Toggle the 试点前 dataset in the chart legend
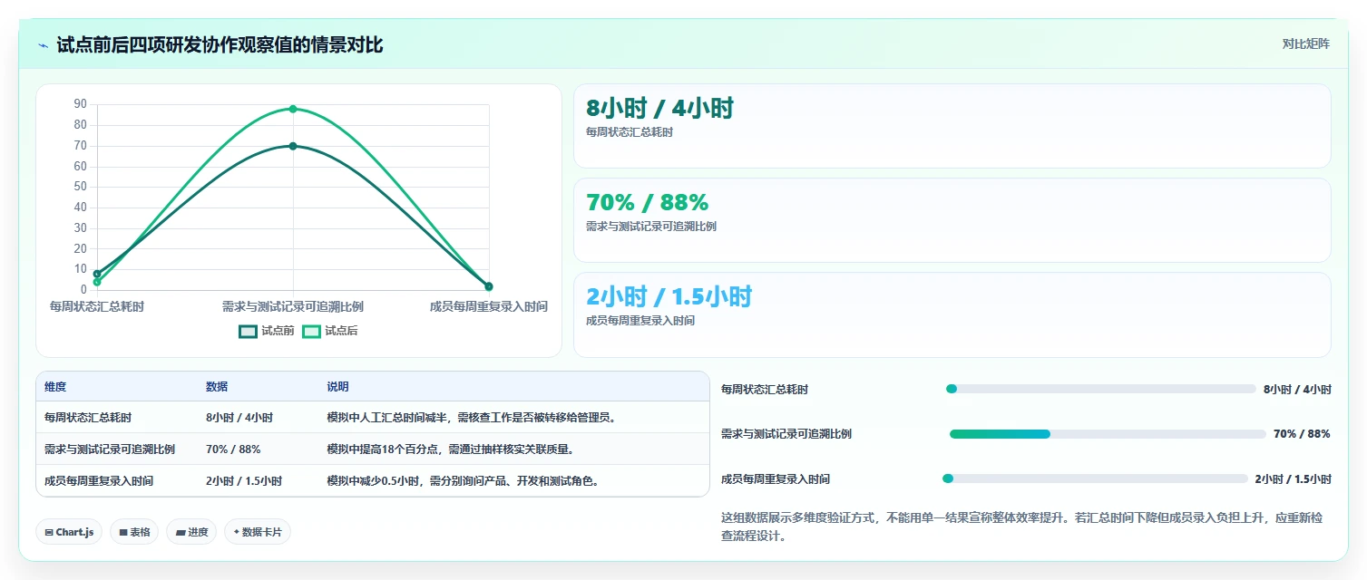 tap(267, 331)
